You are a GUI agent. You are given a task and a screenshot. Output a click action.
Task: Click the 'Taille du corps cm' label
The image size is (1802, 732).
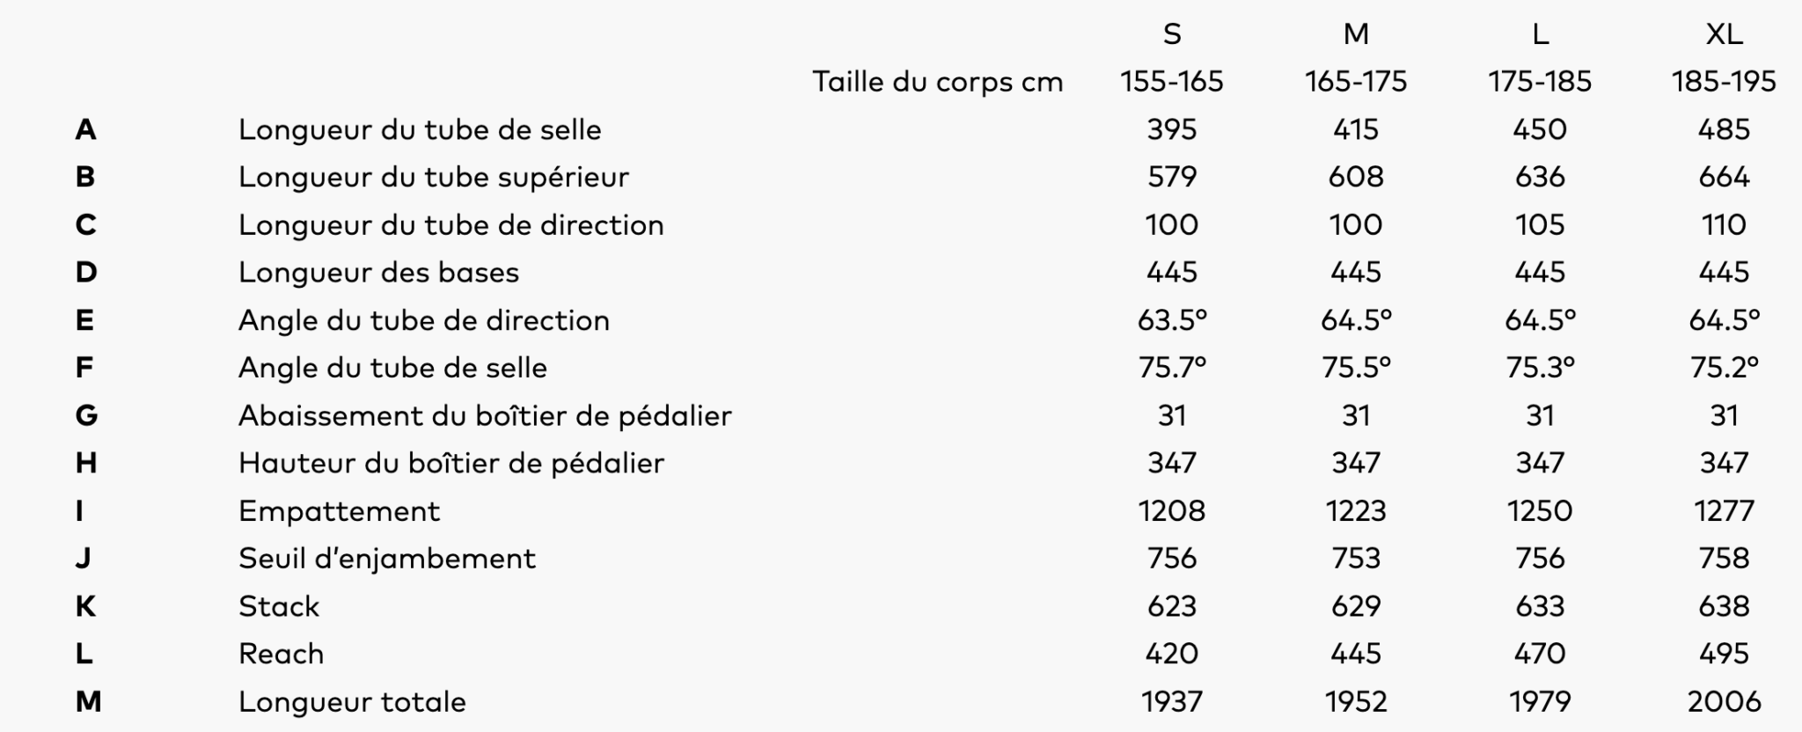[937, 82]
